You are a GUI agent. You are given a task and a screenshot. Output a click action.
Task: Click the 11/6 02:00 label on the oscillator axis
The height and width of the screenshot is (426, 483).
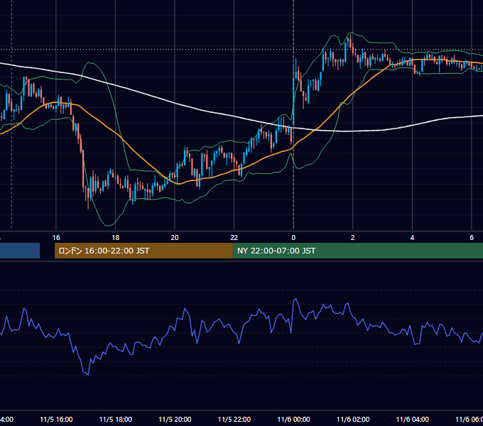point(353,420)
